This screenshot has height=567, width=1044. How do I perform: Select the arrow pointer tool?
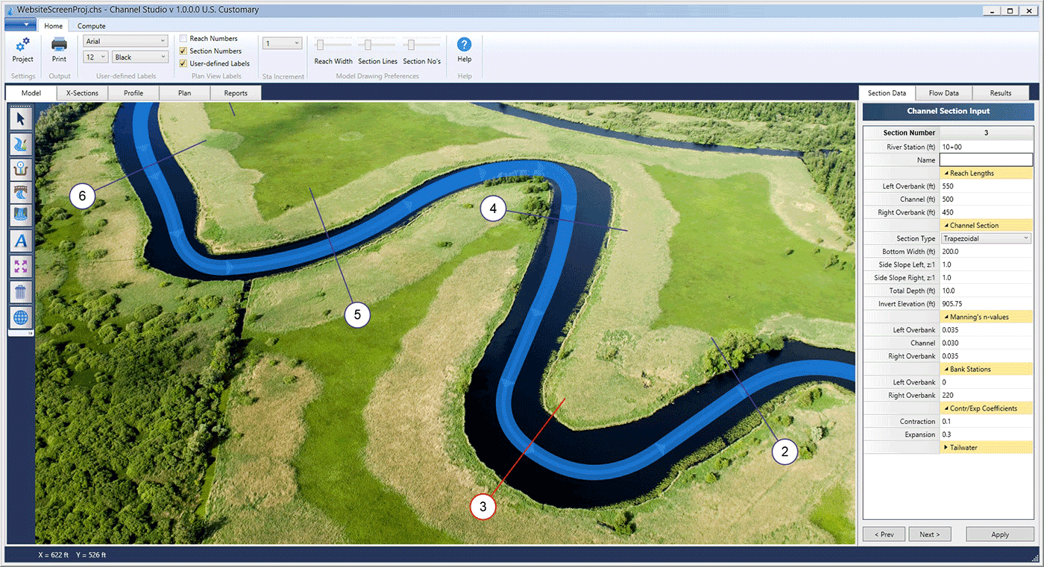click(x=20, y=119)
